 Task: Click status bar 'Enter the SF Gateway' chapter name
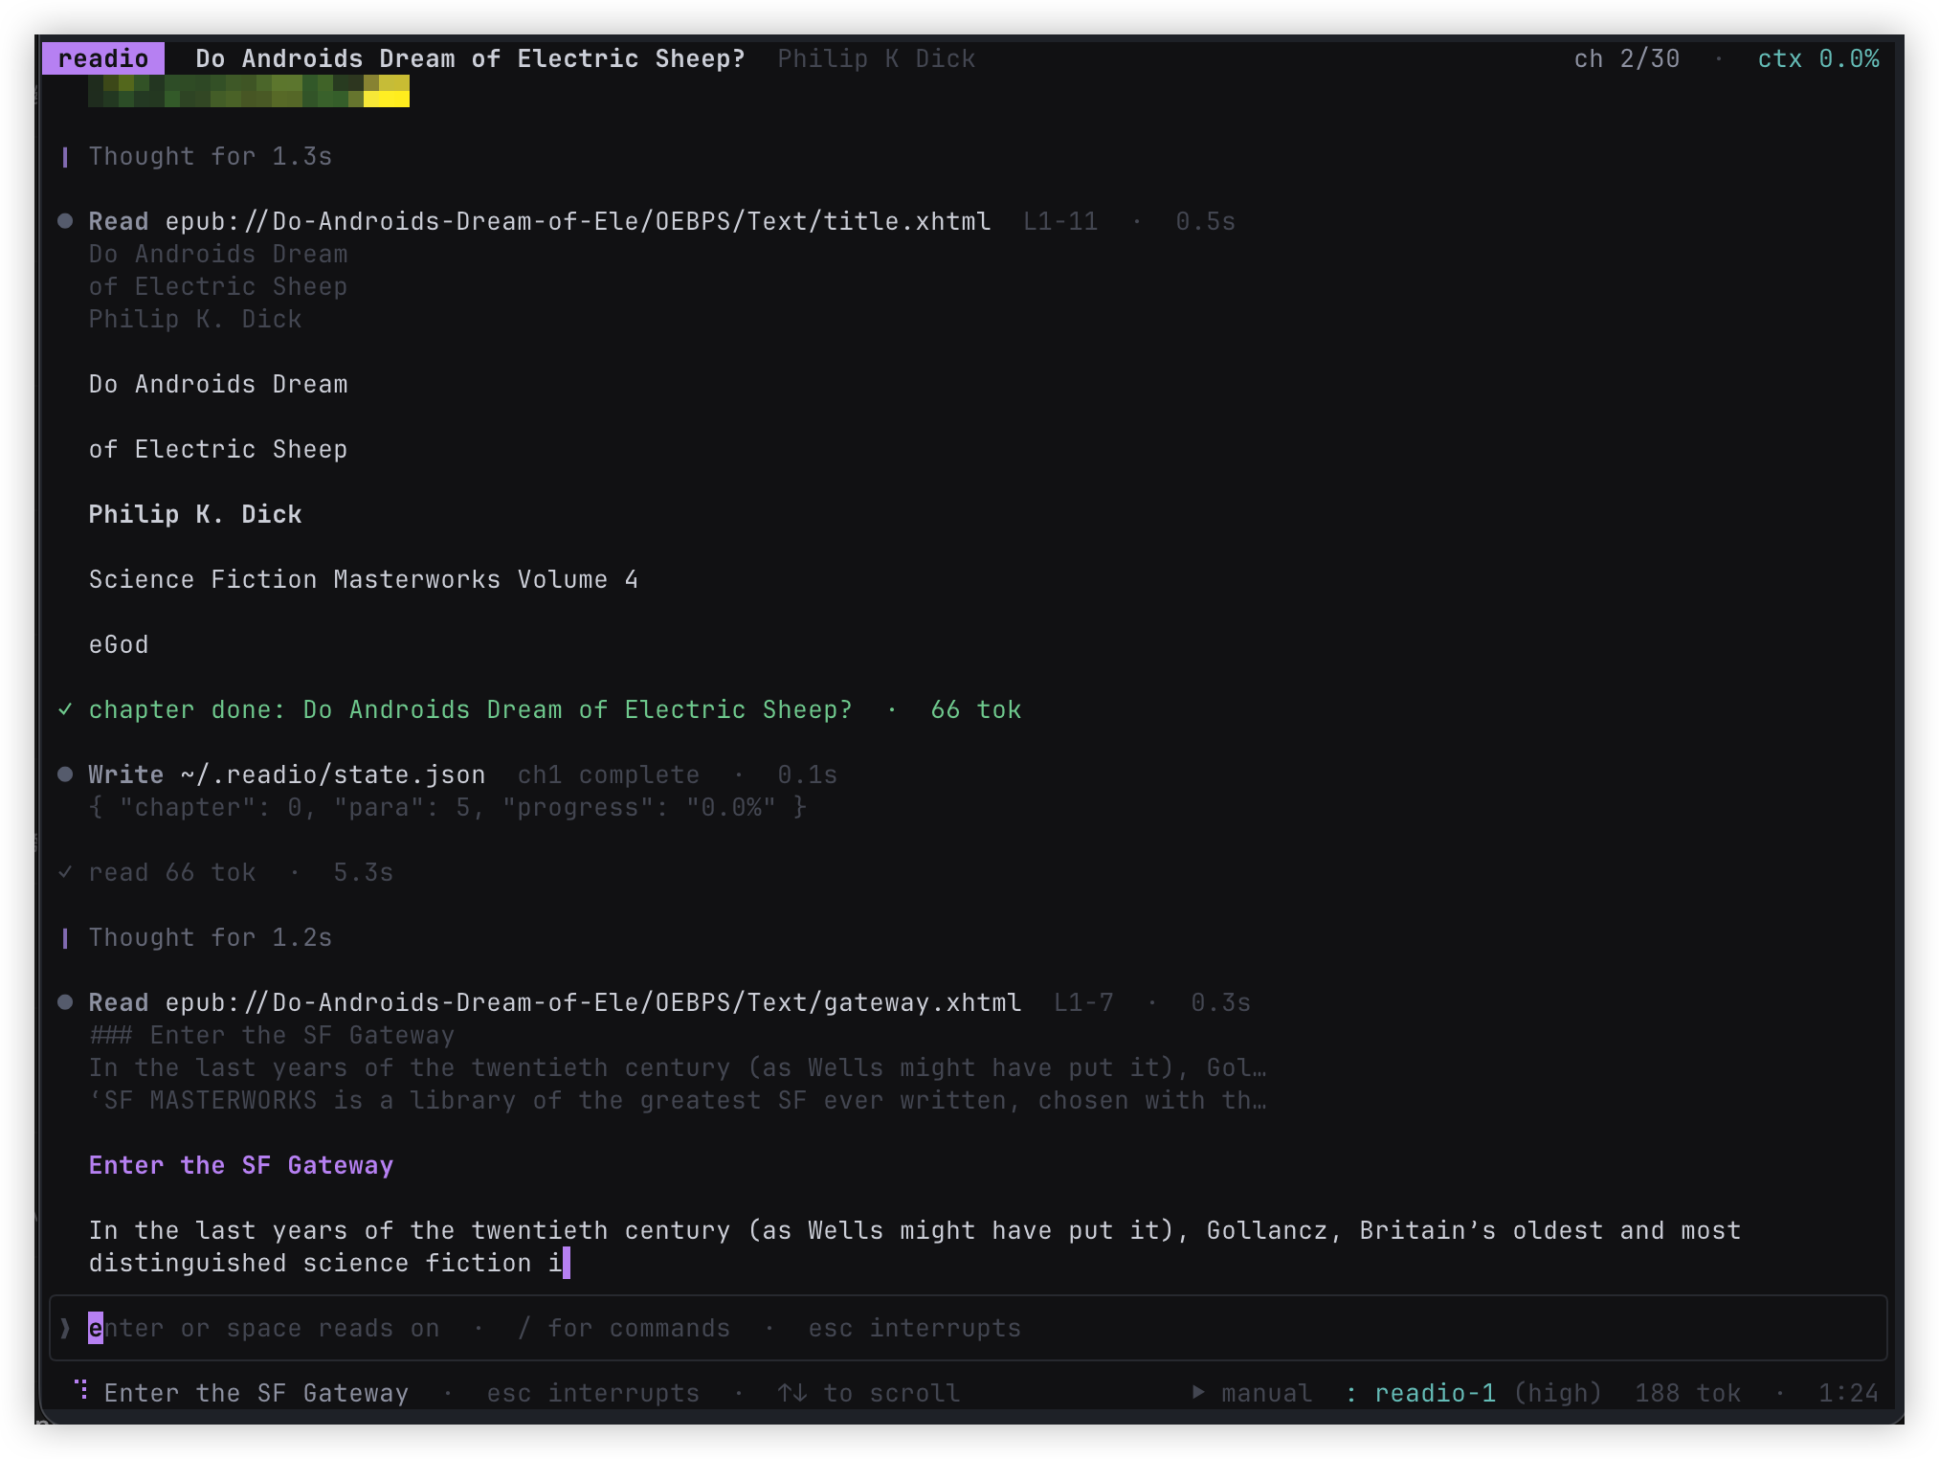256,1393
